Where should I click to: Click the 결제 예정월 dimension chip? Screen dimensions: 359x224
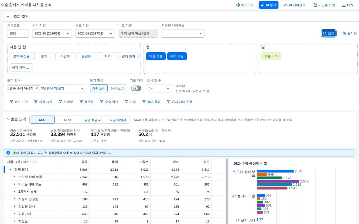(x=21, y=56)
